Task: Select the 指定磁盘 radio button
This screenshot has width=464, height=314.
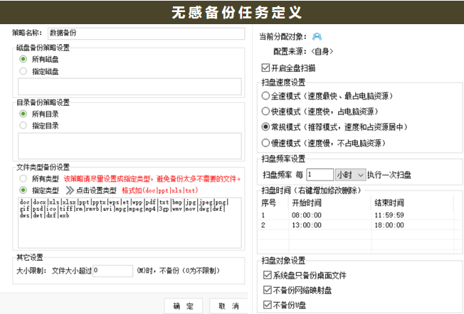Action: point(23,71)
